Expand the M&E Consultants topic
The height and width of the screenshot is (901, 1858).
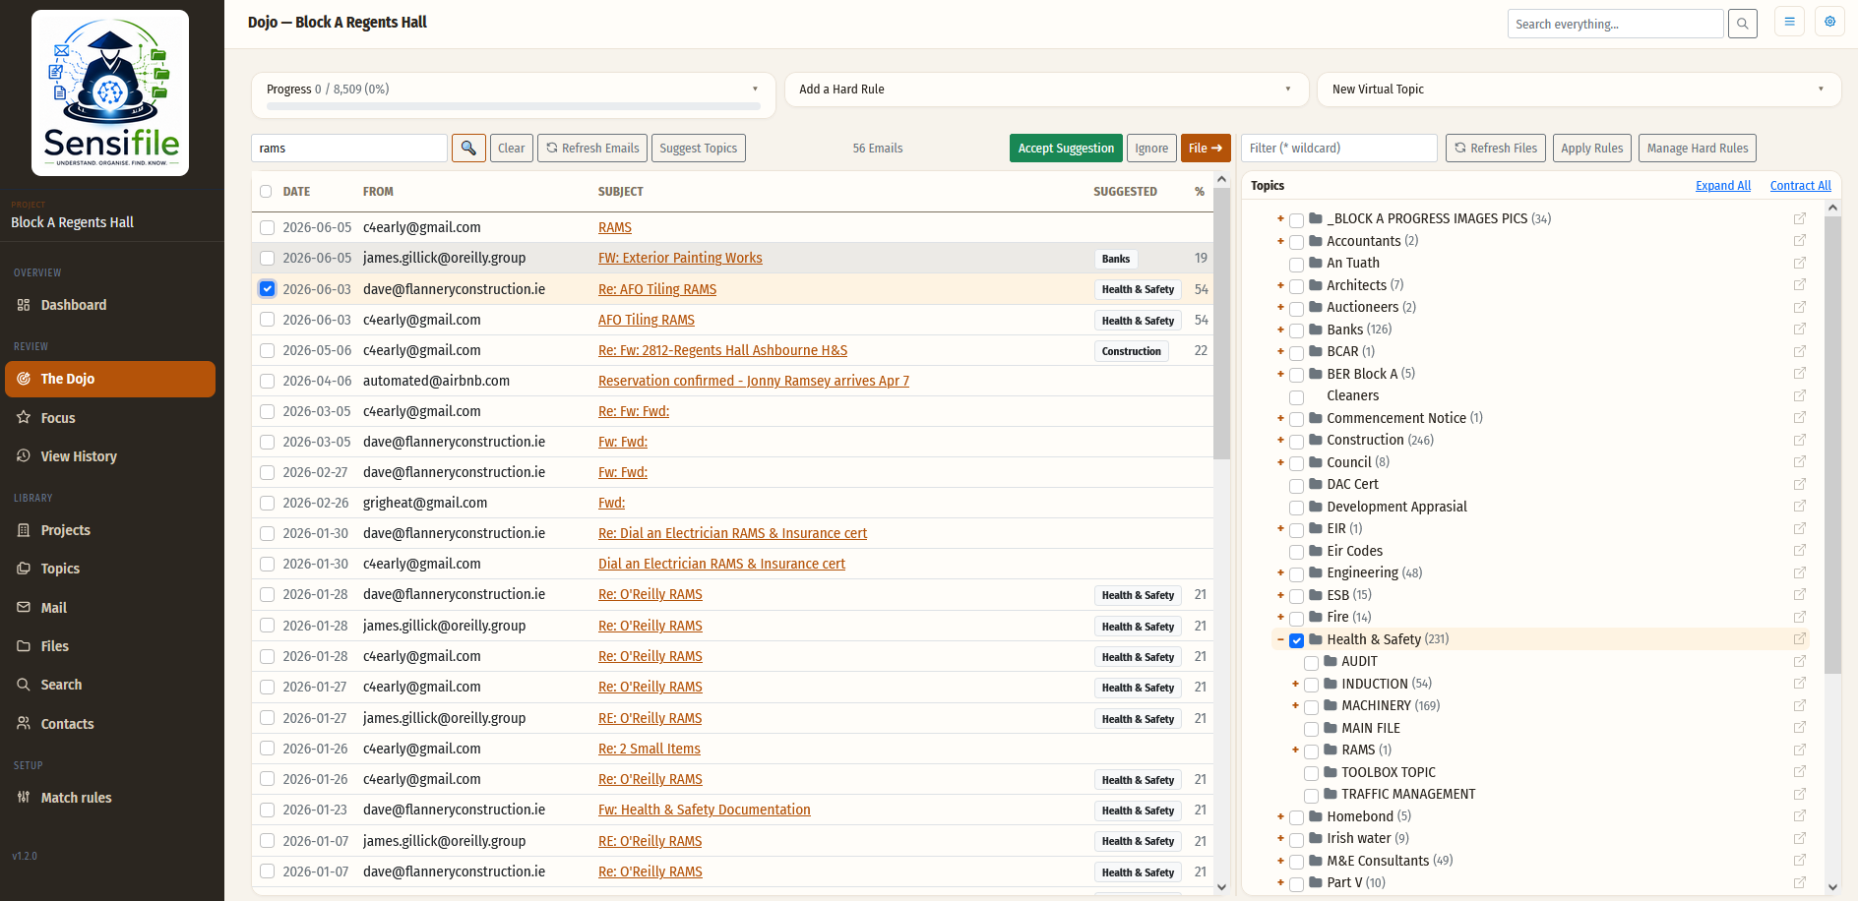coord(1280,861)
